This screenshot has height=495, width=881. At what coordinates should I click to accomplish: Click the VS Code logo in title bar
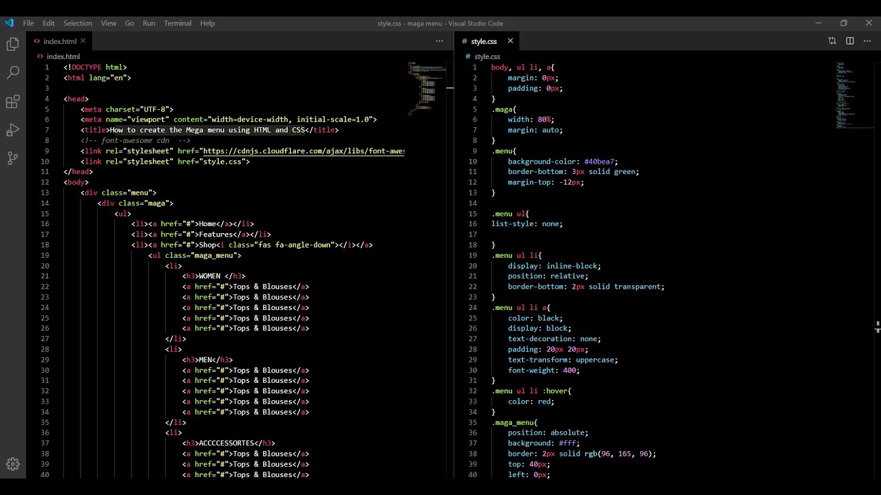[9, 23]
